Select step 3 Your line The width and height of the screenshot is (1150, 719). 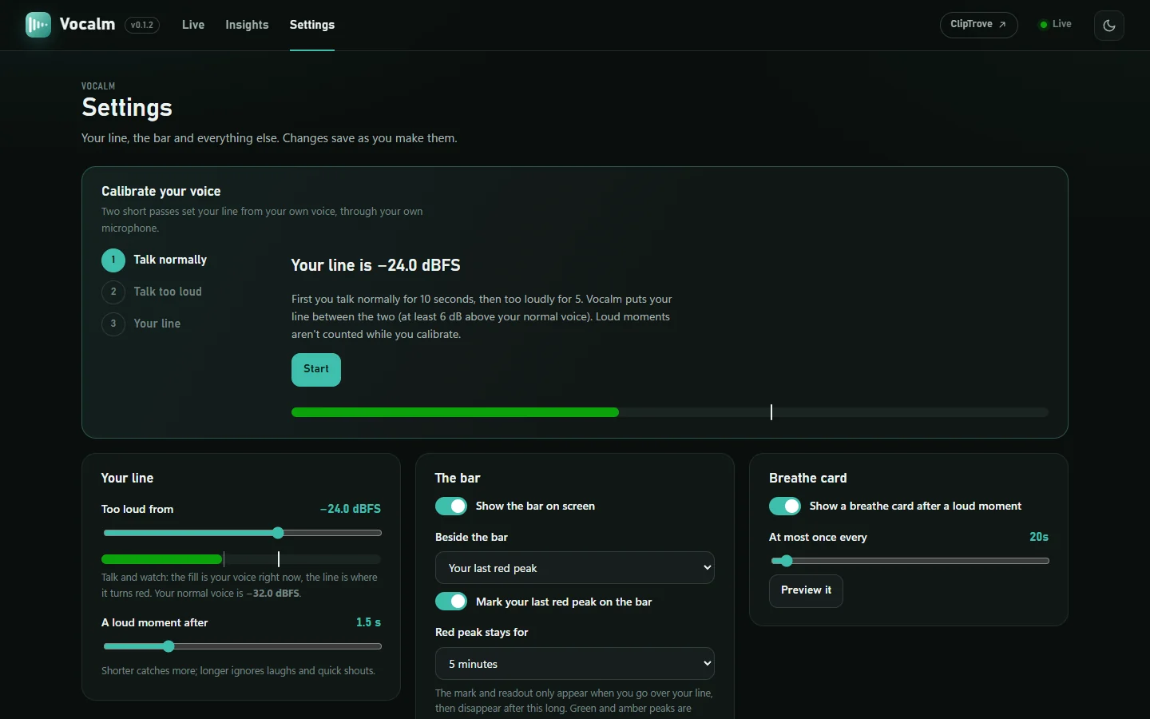(141, 324)
